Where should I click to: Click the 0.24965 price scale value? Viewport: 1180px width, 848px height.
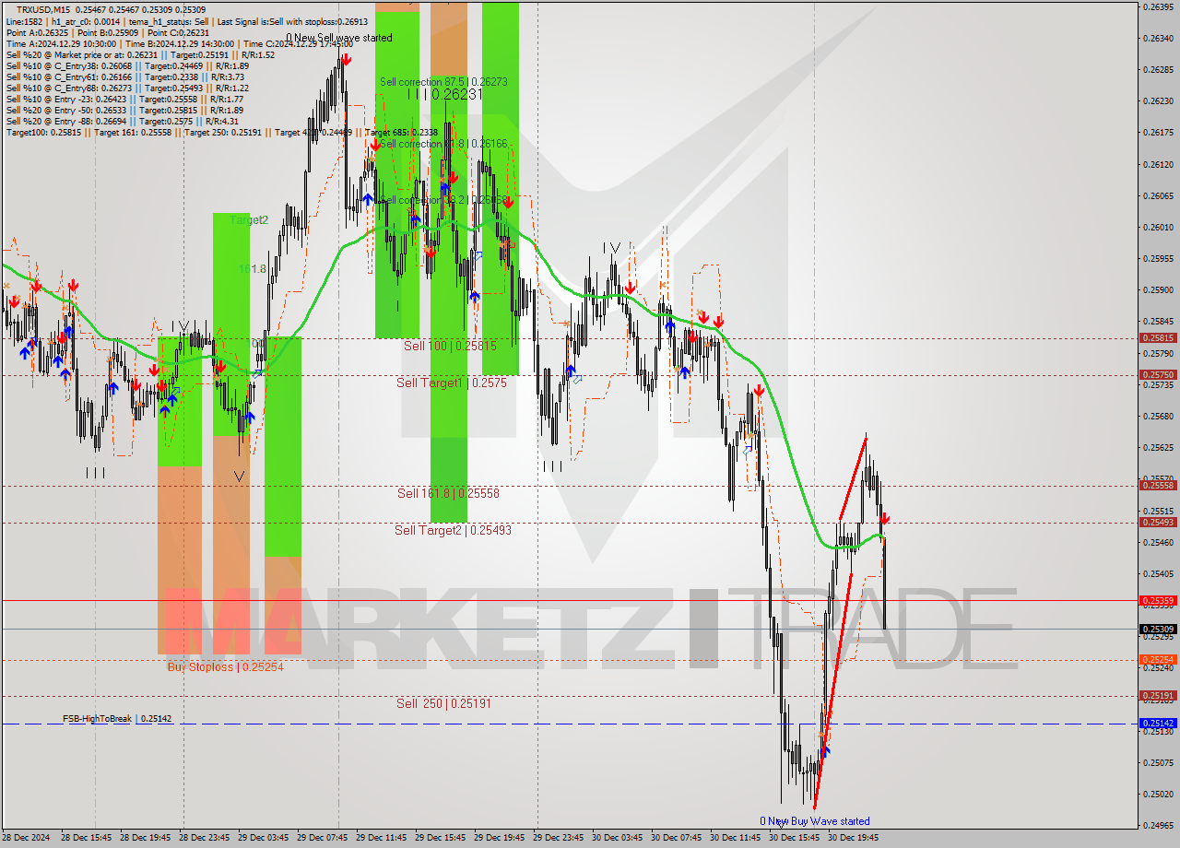tap(1158, 825)
